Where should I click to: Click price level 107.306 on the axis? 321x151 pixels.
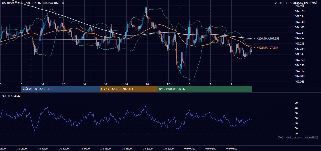click(300, 27)
